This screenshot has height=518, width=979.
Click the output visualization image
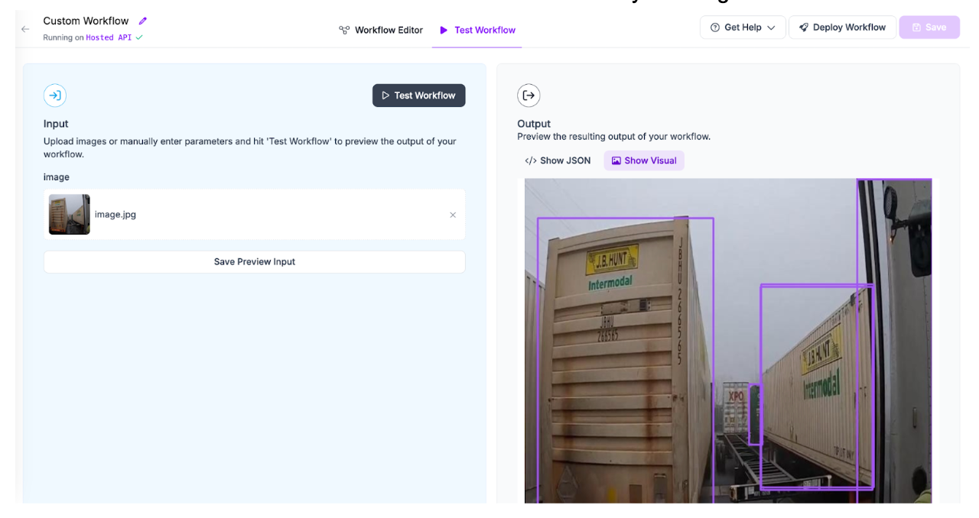tap(728, 341)
